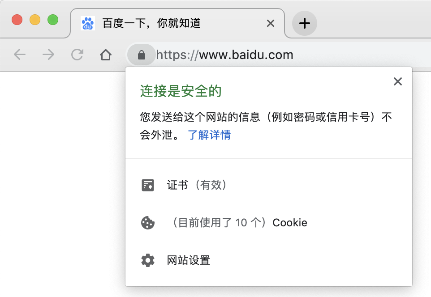Open a new tab with plus button

click(x=305, y=23)
